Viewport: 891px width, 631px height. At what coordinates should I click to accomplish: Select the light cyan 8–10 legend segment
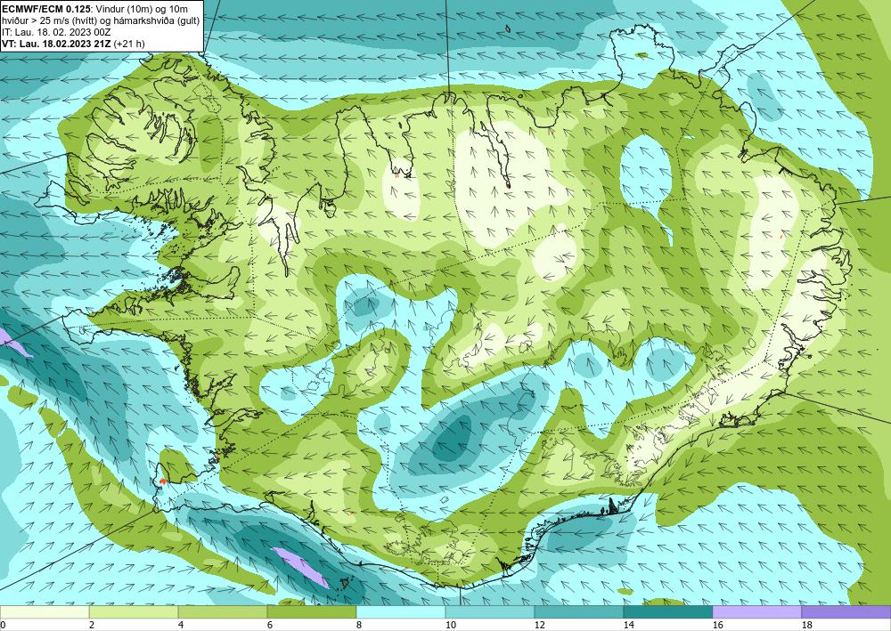[401, 612]
